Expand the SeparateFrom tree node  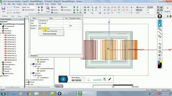pyautogui.click(x=36, y=60)
